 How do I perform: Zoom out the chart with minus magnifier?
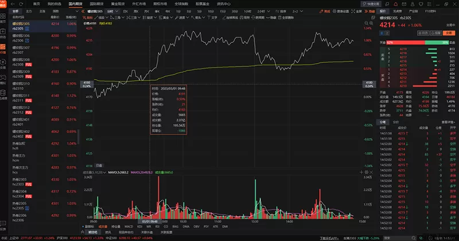coord(367,23)
